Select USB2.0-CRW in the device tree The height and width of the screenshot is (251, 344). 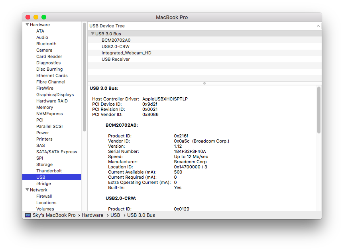tap(204, 46)
